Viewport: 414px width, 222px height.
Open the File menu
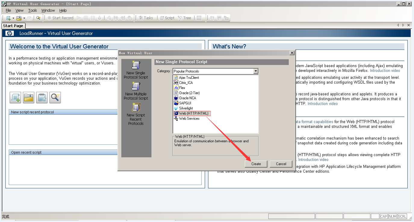[x=8, y=10]
